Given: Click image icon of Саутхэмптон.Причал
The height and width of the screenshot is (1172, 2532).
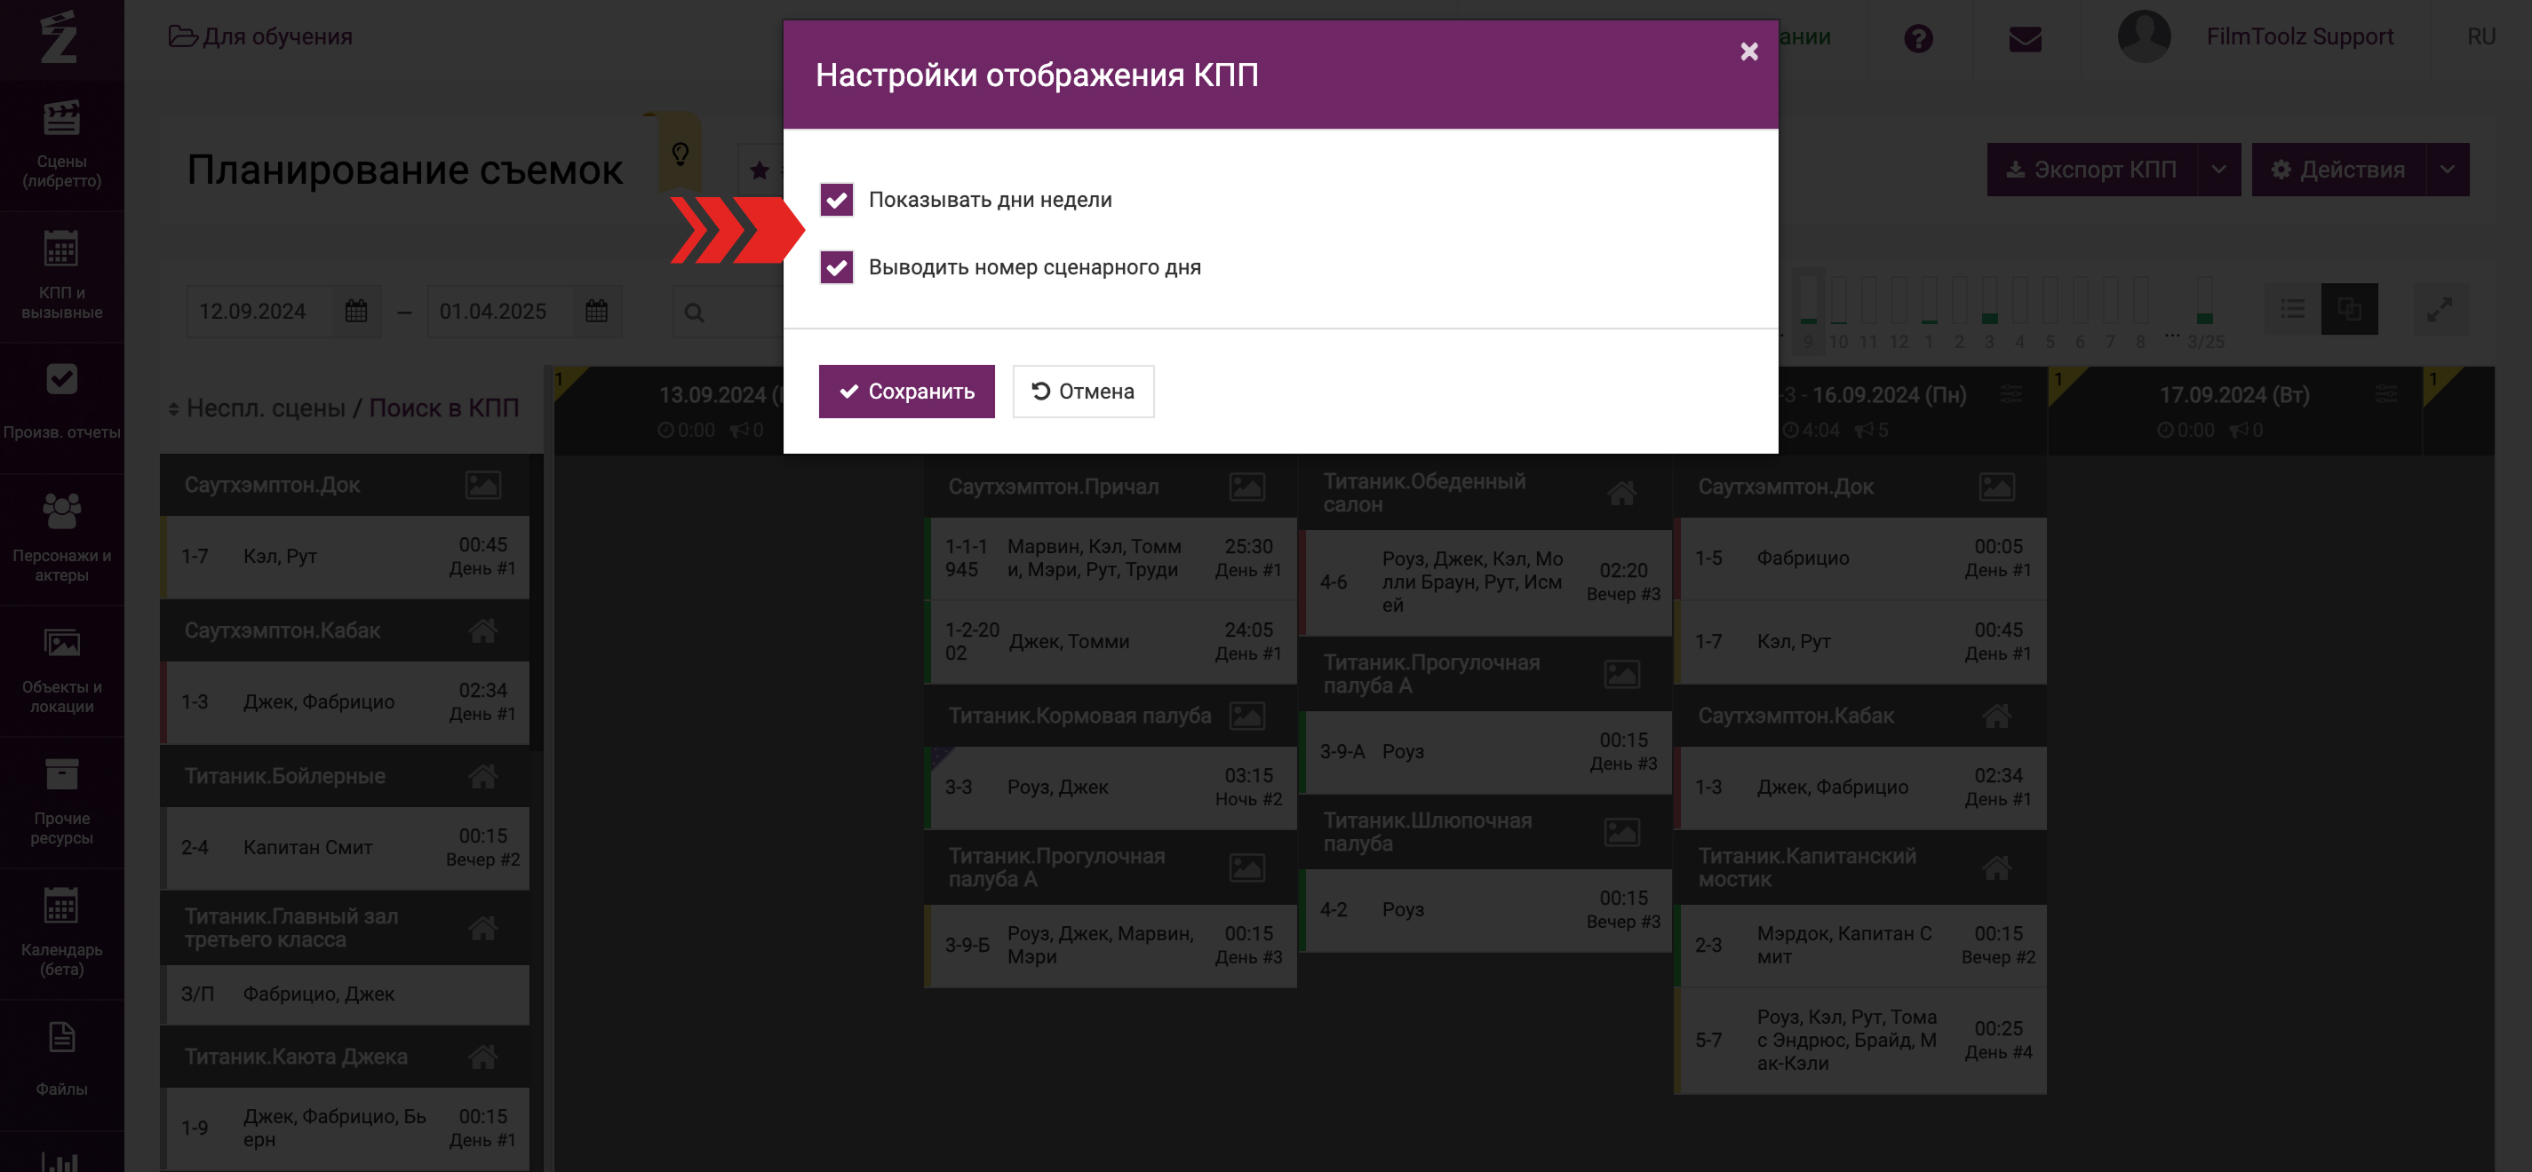Looking at the screenshot, I should [x=1246, y=487].
